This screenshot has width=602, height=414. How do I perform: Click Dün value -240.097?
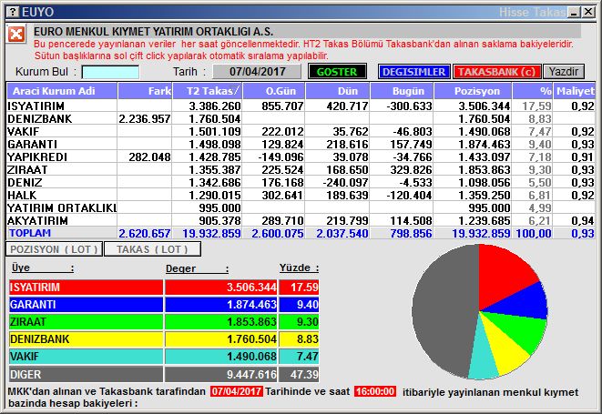[x=345, y=182]
